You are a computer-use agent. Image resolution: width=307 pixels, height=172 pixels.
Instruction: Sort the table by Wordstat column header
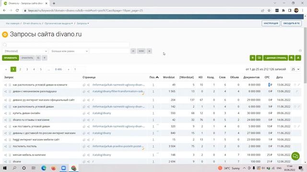pos(169,77)
